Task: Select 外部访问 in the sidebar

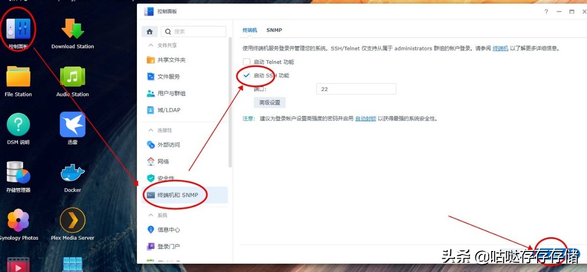Action: (x=184, y=145)
